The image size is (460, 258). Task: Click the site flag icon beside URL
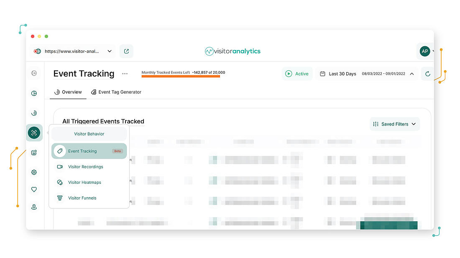tap(37, 51)
